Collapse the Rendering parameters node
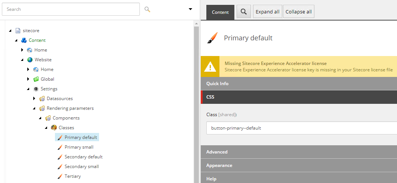 tap(34, 108)
